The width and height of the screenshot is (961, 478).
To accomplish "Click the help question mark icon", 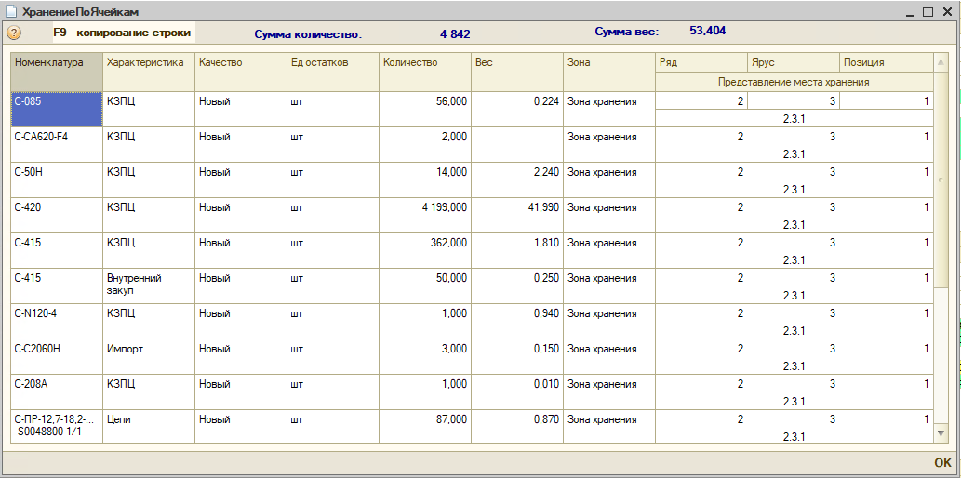I will tap(14, 33).
